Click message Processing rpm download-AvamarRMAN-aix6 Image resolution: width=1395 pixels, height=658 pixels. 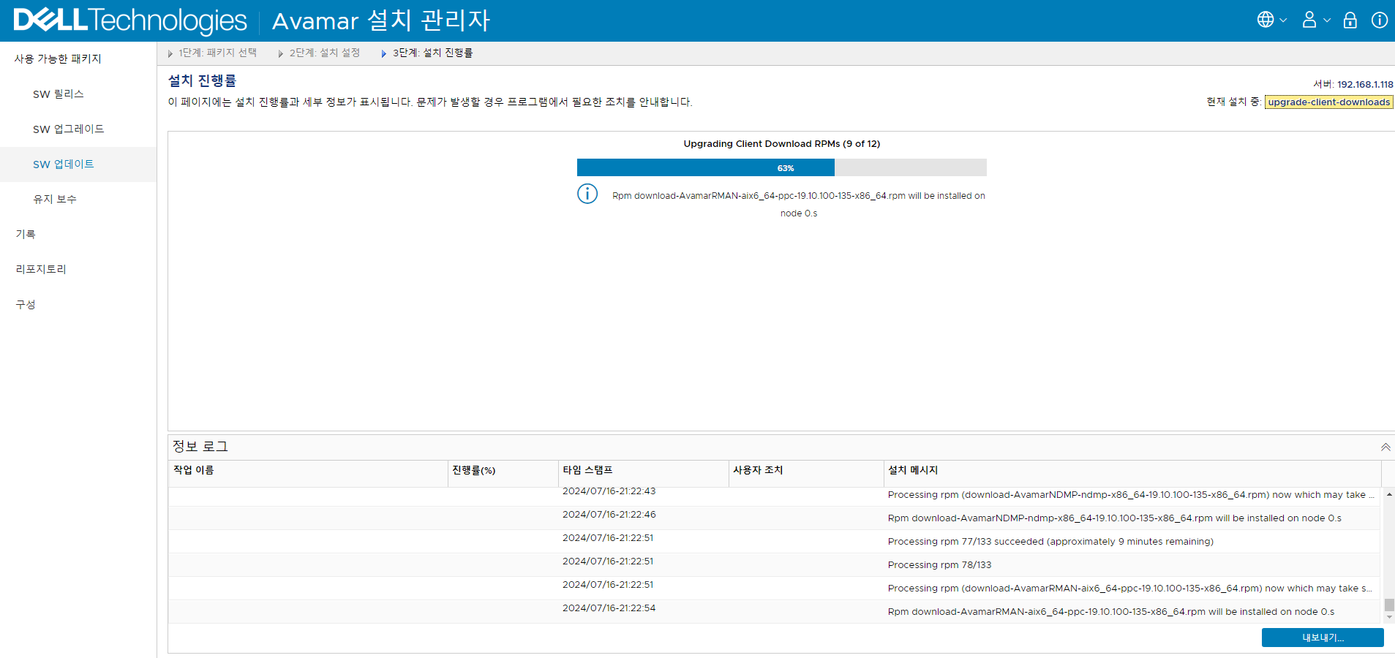coord(1130,589)
